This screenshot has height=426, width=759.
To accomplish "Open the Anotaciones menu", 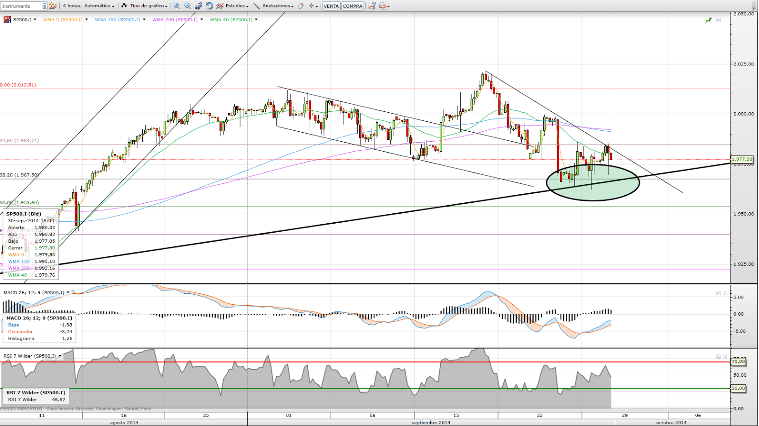I will pyautogui.click(x=278, y=6).
